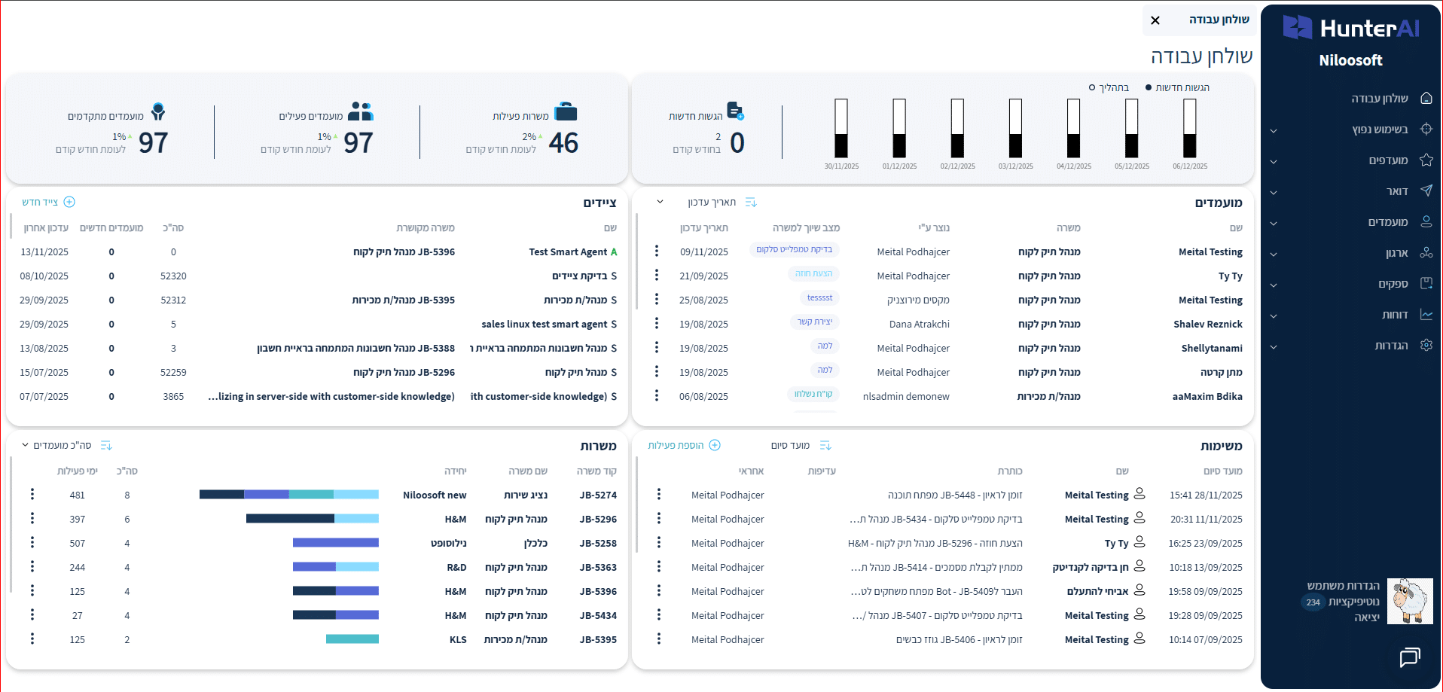The image size is (1443, 692).
Task: Close the שולחן עבודה tab
Action: (x=1155, y=20)
